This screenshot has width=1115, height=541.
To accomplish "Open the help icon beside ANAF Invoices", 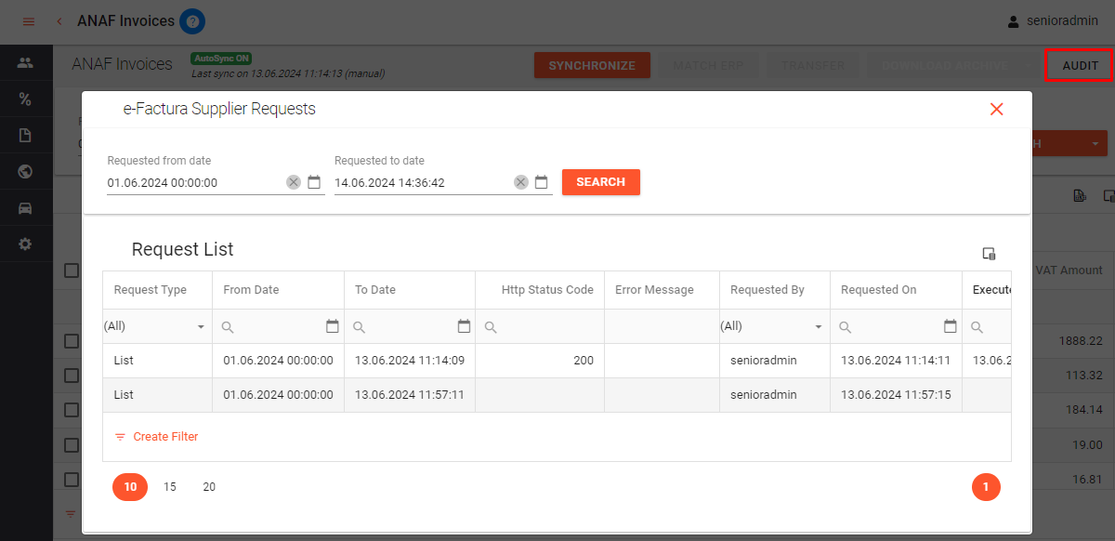I will tap(192, 20).
